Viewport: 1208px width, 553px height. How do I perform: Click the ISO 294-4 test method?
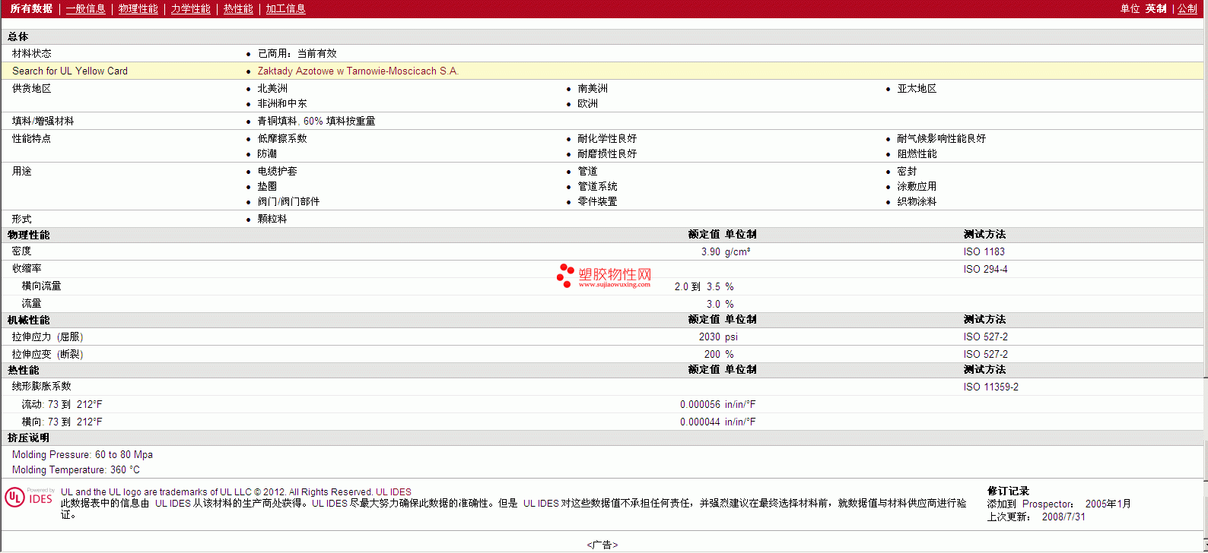click(985, 269)
